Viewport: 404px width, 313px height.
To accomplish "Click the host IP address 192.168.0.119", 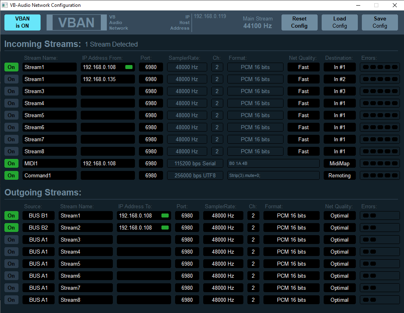I will [x=210, y=16].
